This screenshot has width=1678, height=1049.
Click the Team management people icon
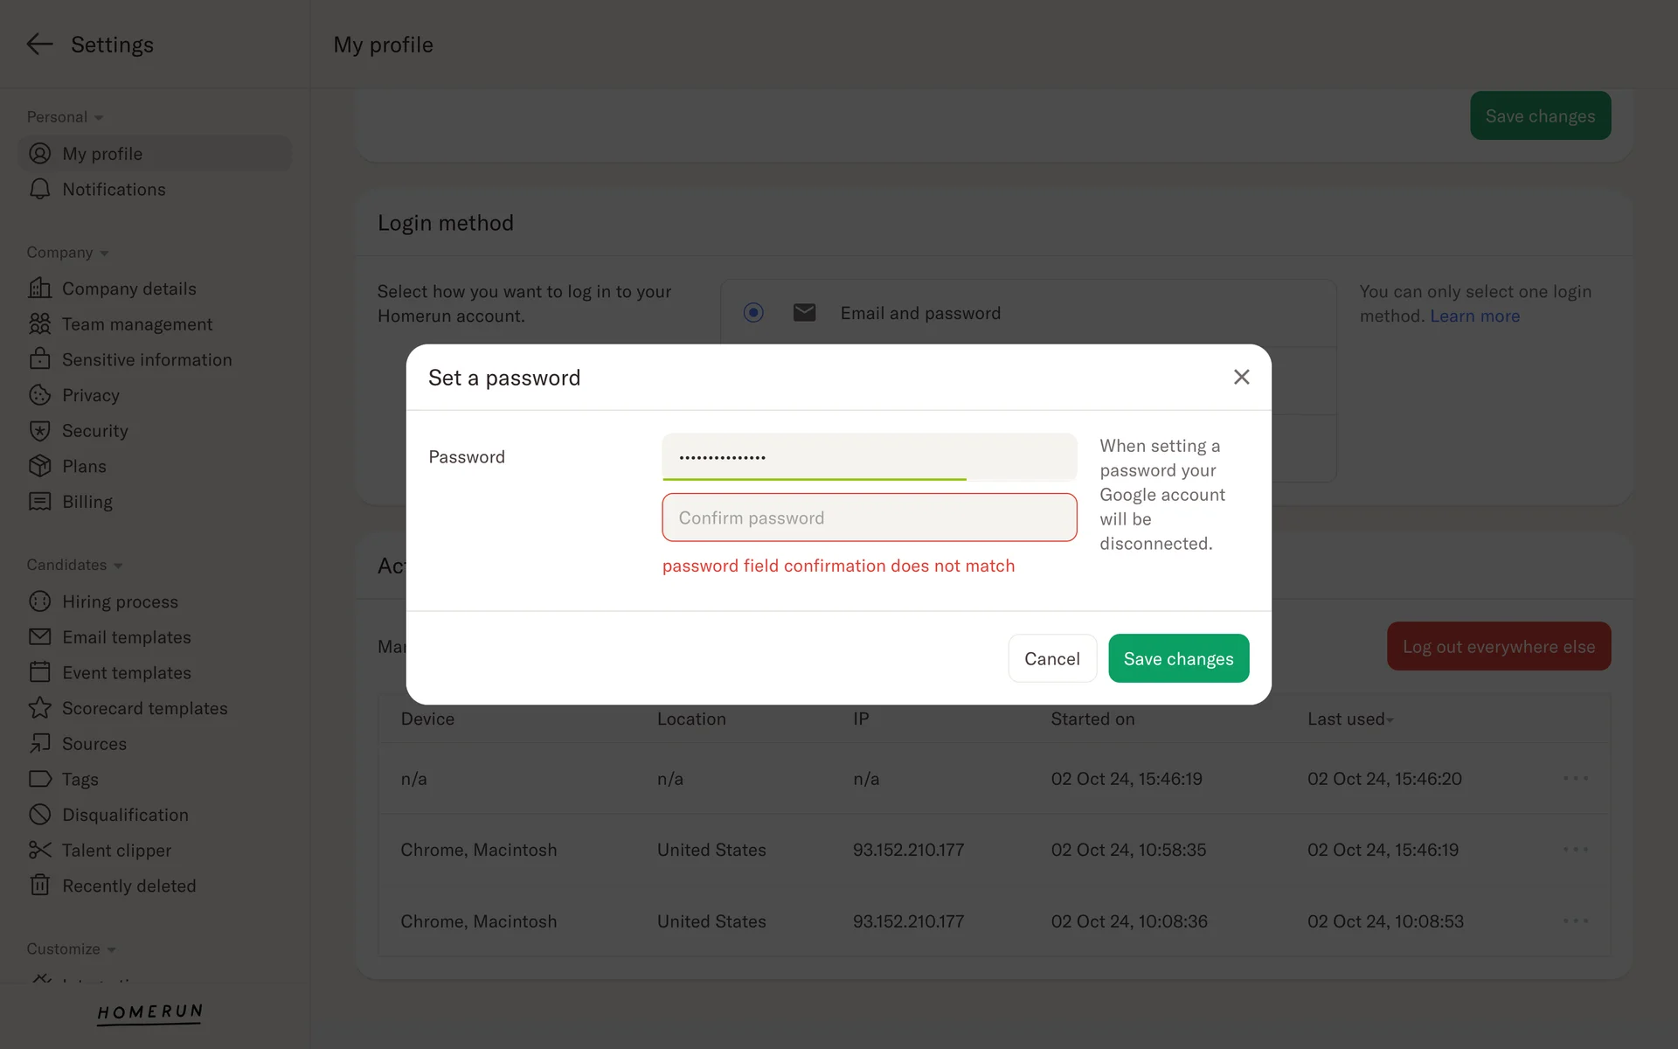click(39, 324)
